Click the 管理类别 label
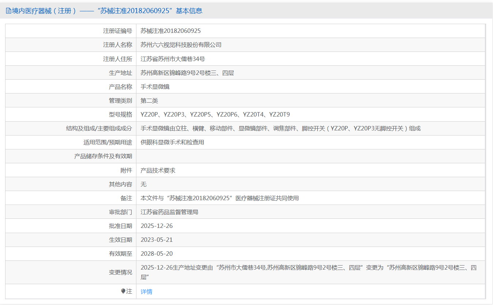 click(120, 100)
